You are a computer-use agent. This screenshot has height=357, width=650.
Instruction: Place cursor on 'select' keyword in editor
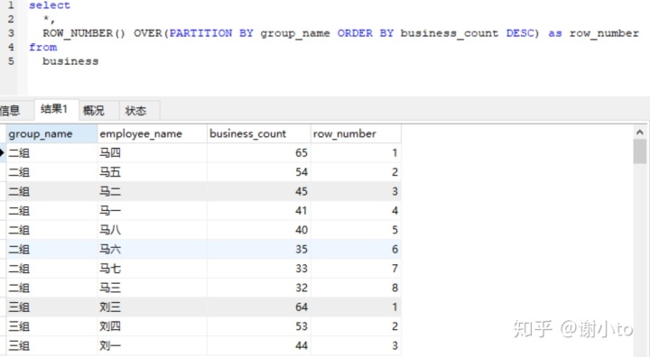(x=50, y=5)
